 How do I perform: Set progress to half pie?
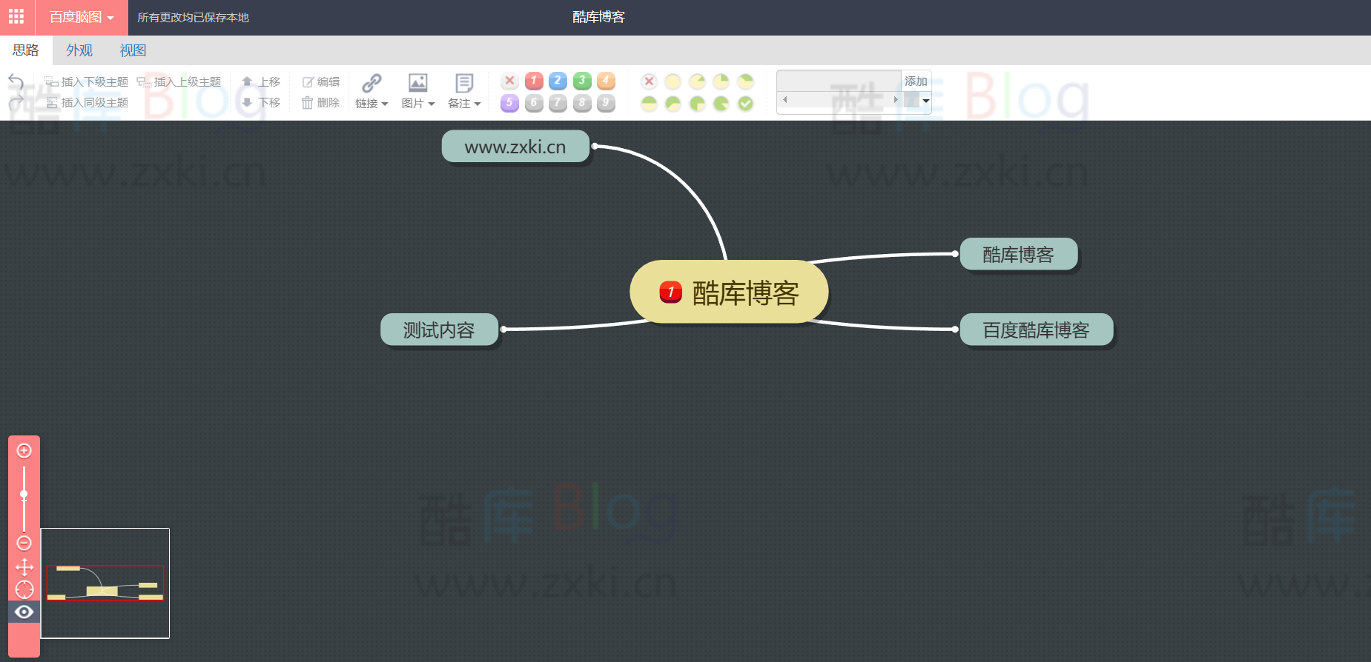click(649, 104)
